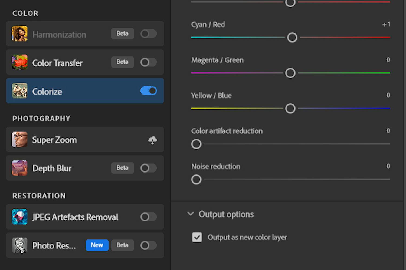Screen dimensions: 406x270
Task: Collapse the Output options section
Action: pos(191,214)
